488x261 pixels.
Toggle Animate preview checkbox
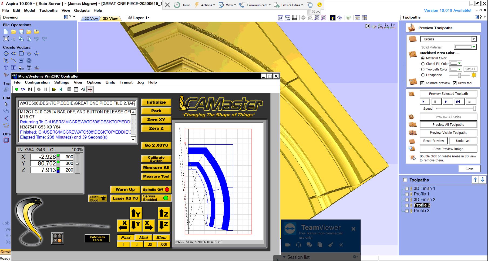422,83
